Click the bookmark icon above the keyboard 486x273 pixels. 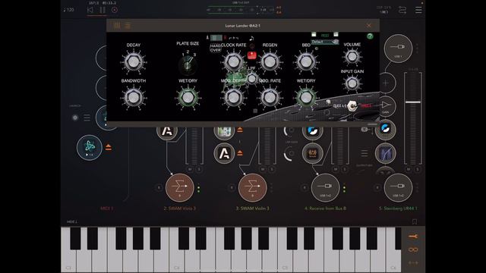point(415,221)
